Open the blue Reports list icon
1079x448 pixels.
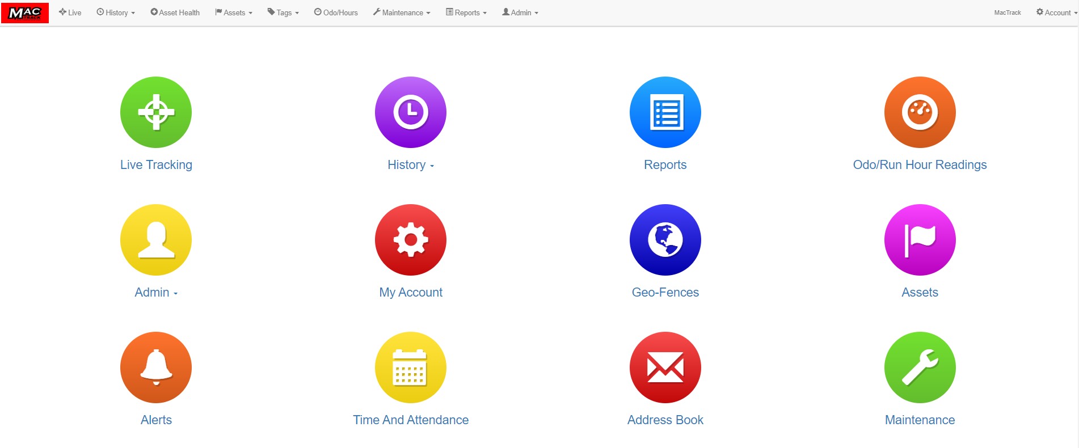[x=665, y=112]
